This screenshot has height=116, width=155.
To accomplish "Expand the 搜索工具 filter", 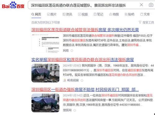I will click(146, 22).
